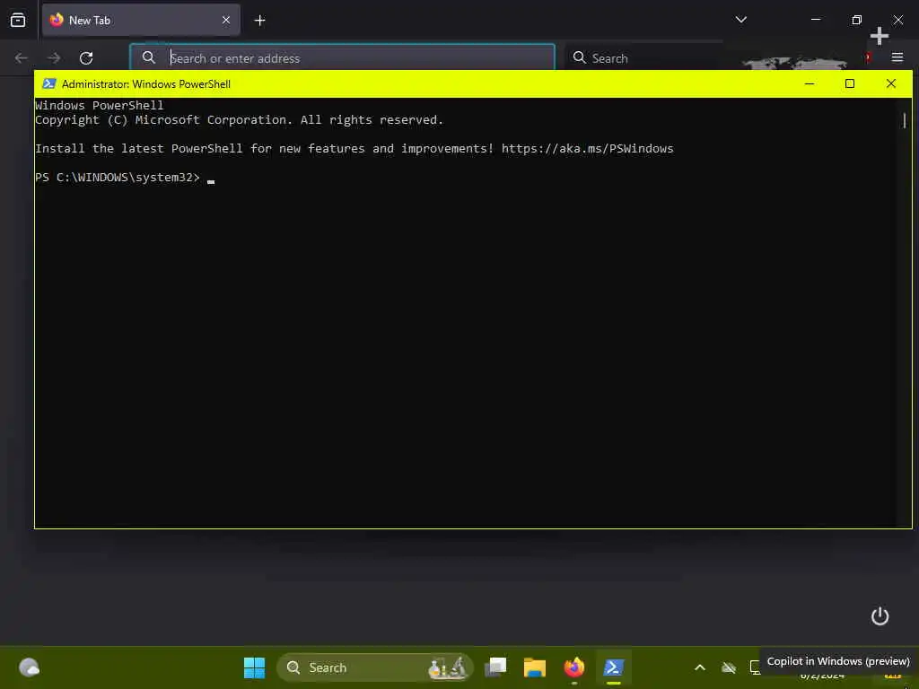Screen dimensions: 919x689
Task: Click the PS C:\WINDOWS\system32> prompt line
Action: pos(118,177)
